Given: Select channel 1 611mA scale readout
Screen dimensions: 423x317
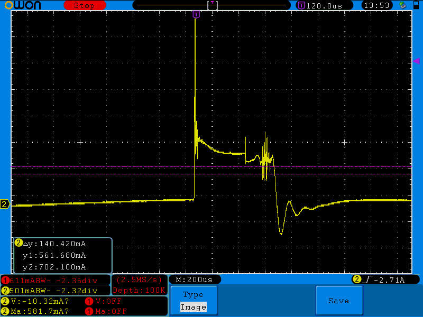Looking at the screenshot, I should pos(56,279).
